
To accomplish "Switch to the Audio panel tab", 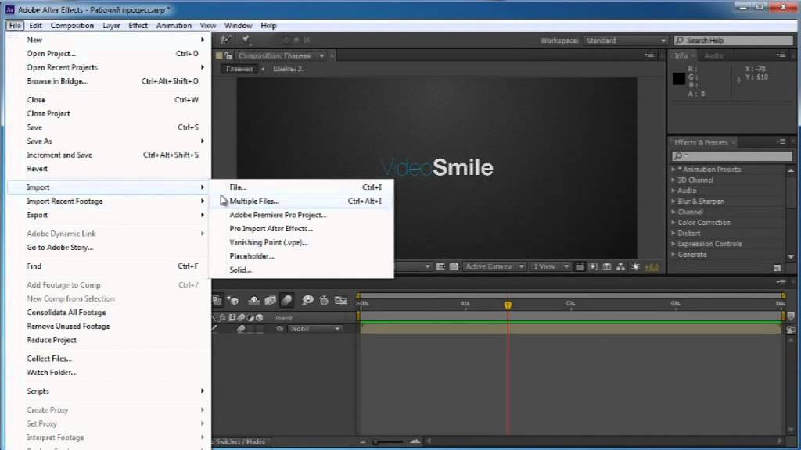I will point(713,55).
